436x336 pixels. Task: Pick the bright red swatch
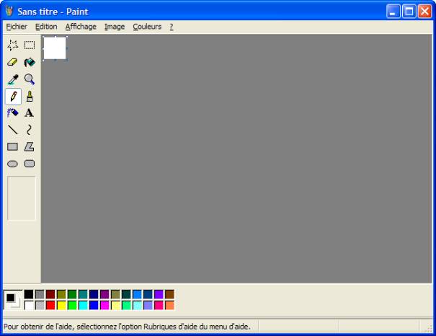point(50,306)
